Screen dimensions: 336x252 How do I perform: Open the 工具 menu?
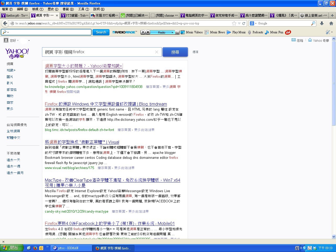pos(83,9)
